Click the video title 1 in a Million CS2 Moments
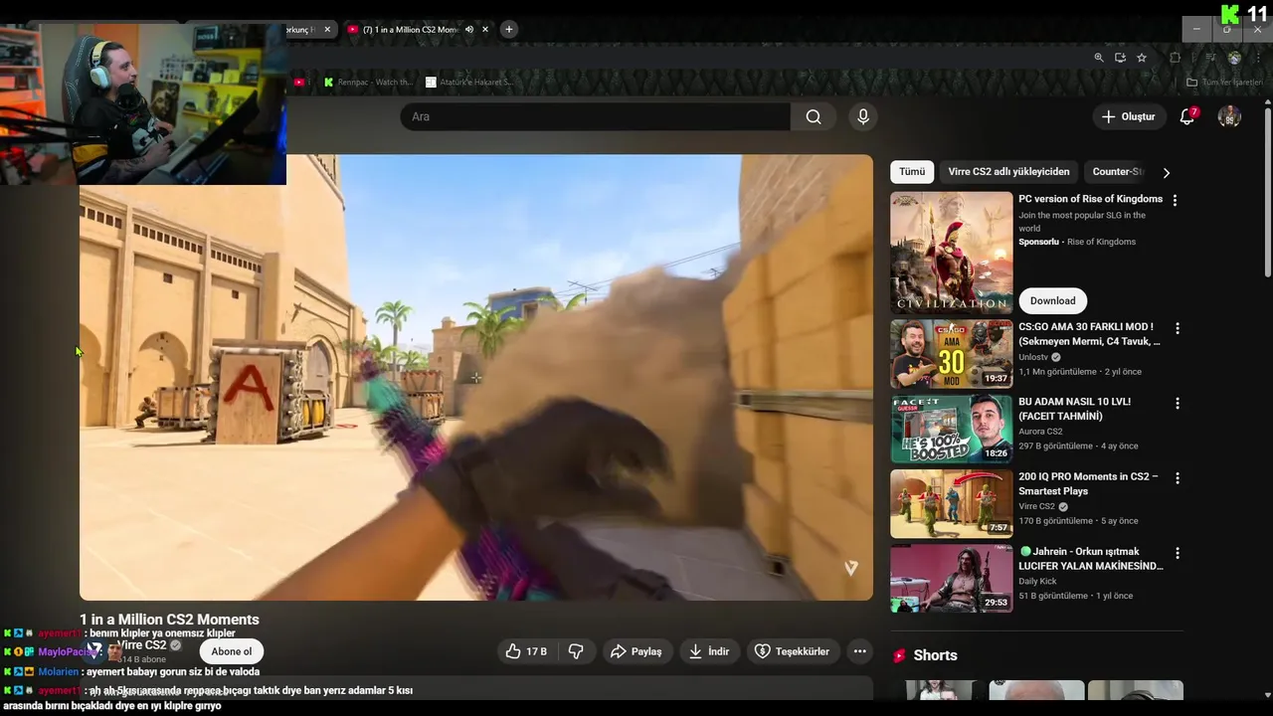Viewport: 1273px width, 716px height. pyautogui.click(x=169, y=620)
